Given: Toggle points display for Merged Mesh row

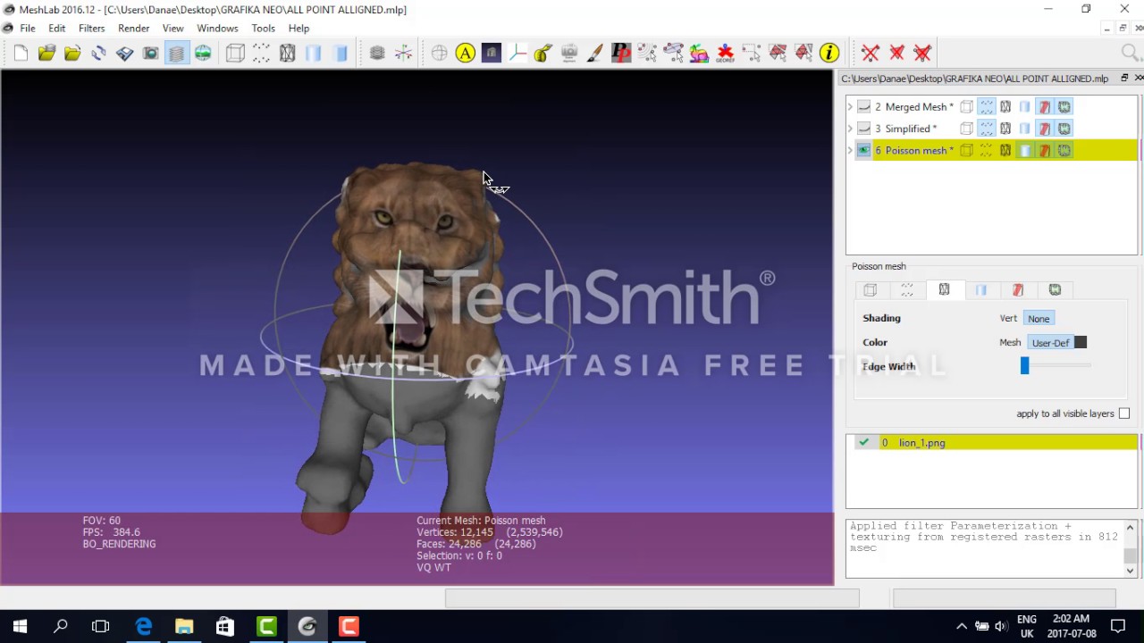Looking at the screenshot, I should (x=986, y=106).
